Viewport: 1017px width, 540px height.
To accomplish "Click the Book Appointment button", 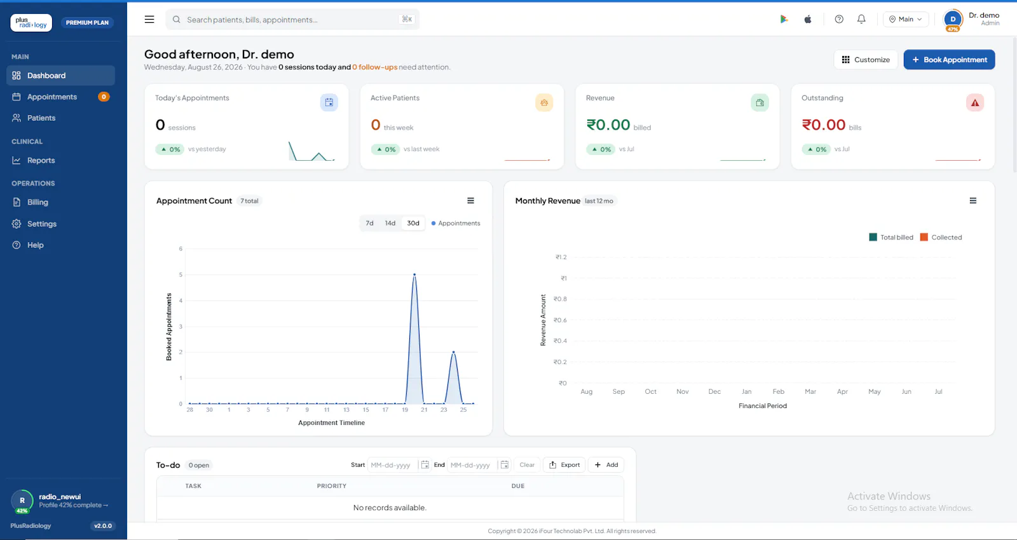I will coord(949,60).
